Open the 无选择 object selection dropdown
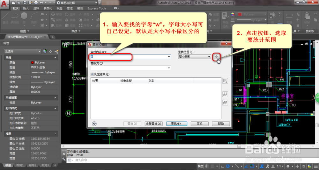 click(23, 52)
